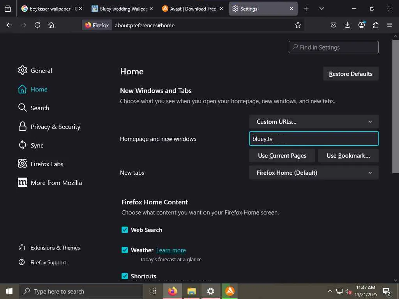Open the notification center icon

click(x=387, y=291)
